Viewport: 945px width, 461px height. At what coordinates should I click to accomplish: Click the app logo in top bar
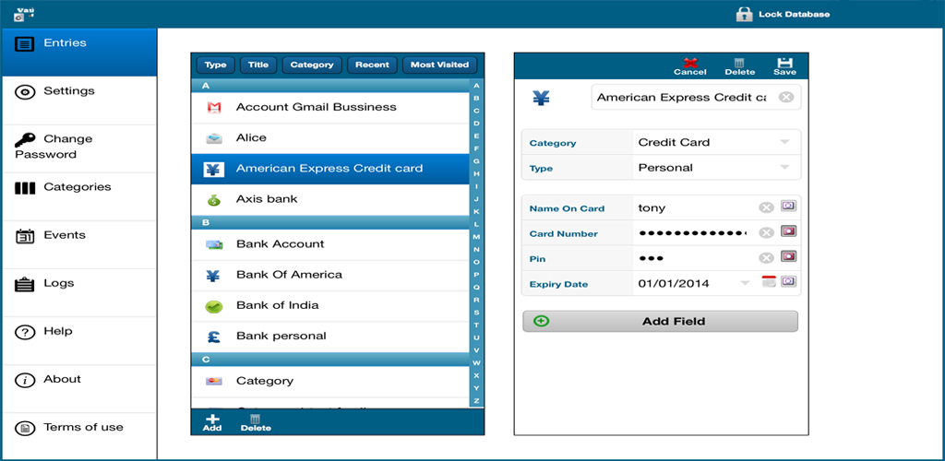tap(23, 14)
